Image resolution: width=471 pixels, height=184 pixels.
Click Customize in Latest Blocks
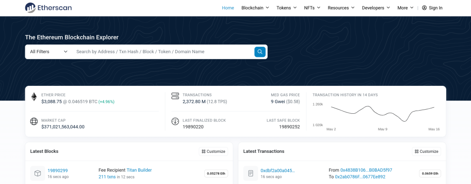pos(213,151)
